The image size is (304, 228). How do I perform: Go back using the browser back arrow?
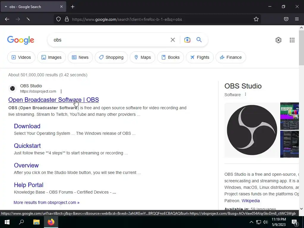click(7, 19)
